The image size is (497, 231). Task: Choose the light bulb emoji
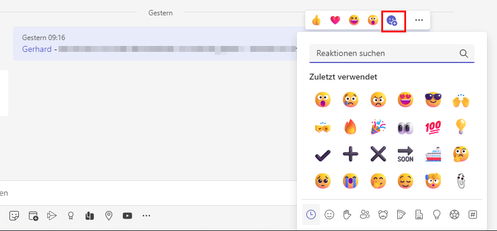[461, 127]
